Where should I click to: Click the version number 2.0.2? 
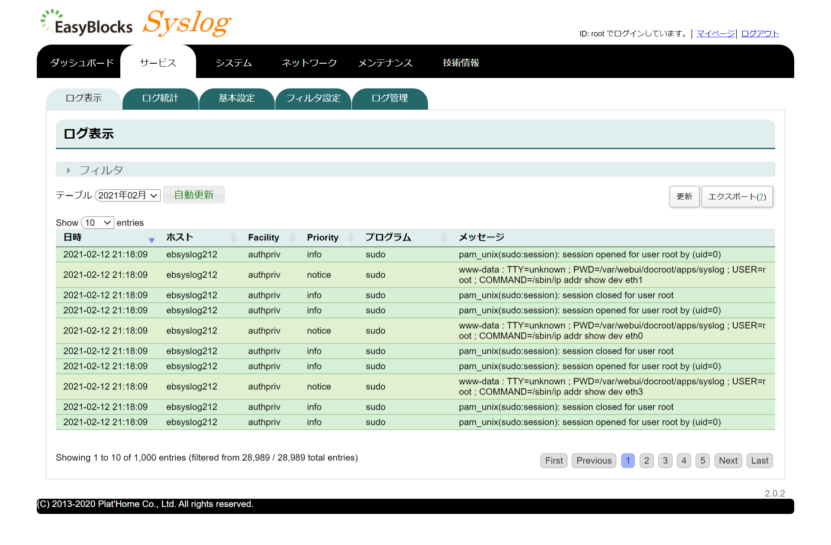click(775, 493)
